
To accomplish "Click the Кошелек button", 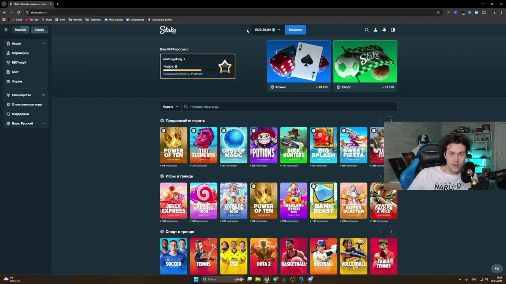I will click(x=295, y=30).
